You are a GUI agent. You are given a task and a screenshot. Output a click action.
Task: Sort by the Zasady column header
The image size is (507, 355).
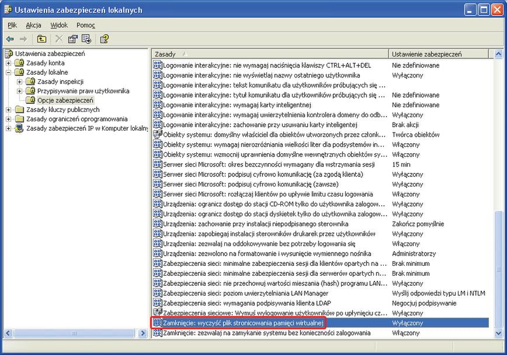pyautogui.click(x=270, y=54)
